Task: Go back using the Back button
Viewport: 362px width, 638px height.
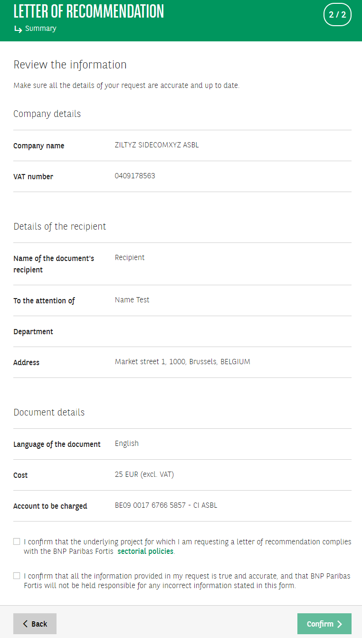Action: pyautogui.click(x=35, y=624)
